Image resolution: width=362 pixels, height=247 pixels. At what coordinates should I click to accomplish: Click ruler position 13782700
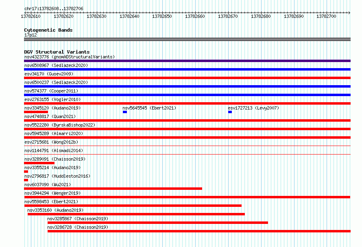tap(327, 16)
